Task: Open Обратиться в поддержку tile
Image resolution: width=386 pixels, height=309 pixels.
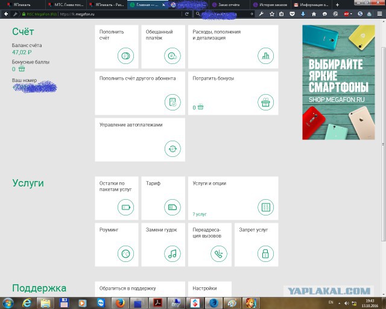Action: pos(140,289)
